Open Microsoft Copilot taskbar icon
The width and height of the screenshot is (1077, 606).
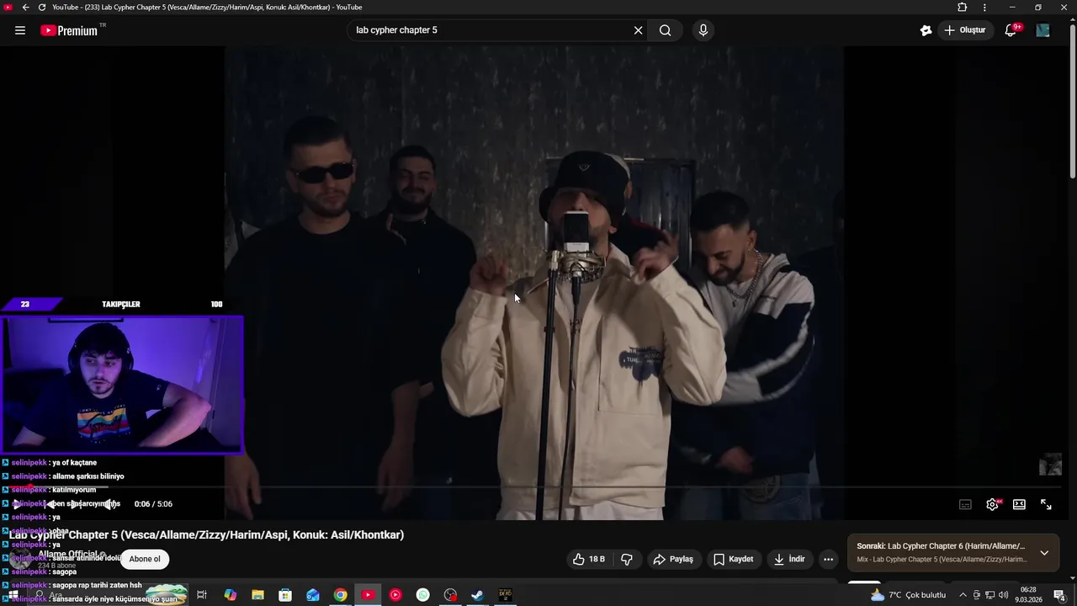[x=230, y=595]
